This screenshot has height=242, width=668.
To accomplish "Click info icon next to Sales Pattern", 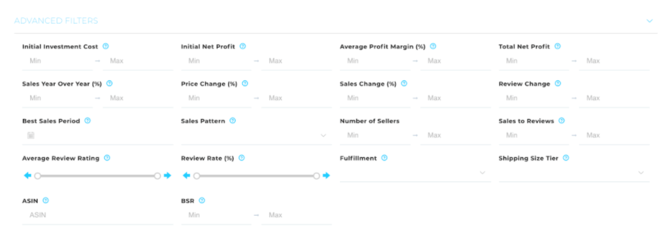I will 232,121.
